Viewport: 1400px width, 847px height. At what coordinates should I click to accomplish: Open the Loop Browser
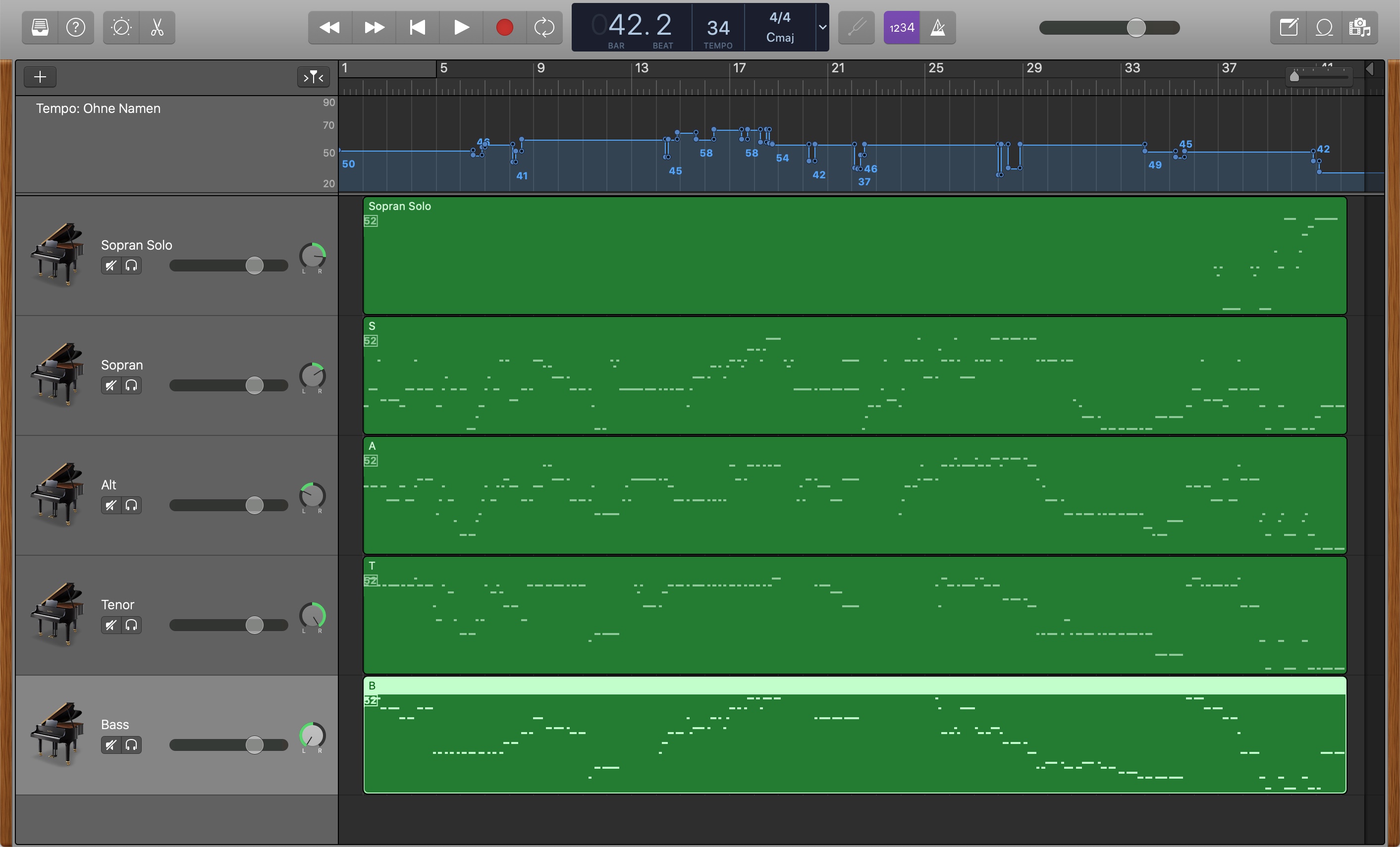click(x=1324, y=27)
